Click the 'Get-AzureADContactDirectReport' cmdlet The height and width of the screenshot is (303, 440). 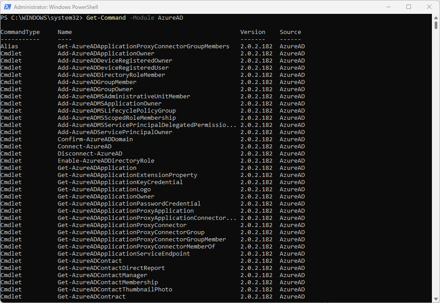point(111,268)
